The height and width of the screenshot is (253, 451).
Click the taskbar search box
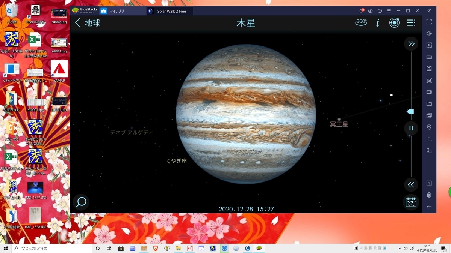52,248
